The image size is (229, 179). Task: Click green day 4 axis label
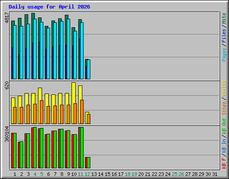pyautogui.click(x=35, y=174)
